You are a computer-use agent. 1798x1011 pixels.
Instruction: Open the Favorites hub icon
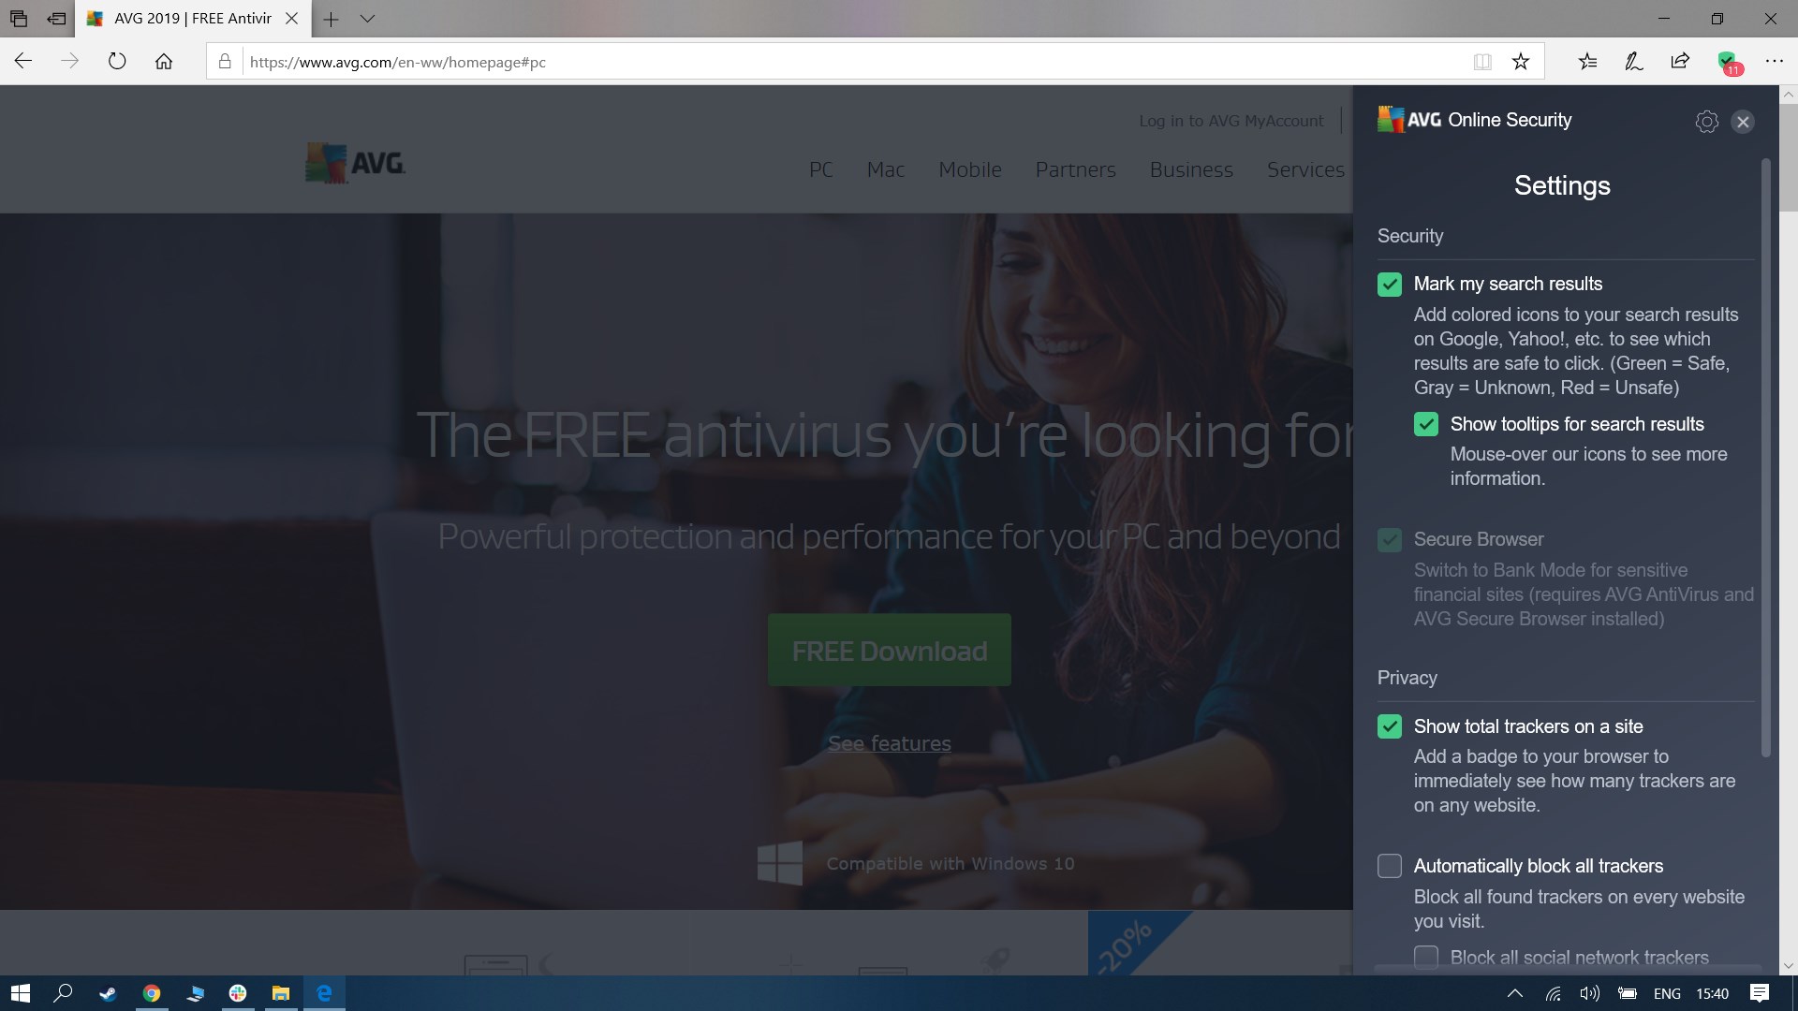(x=1587, y=62)
